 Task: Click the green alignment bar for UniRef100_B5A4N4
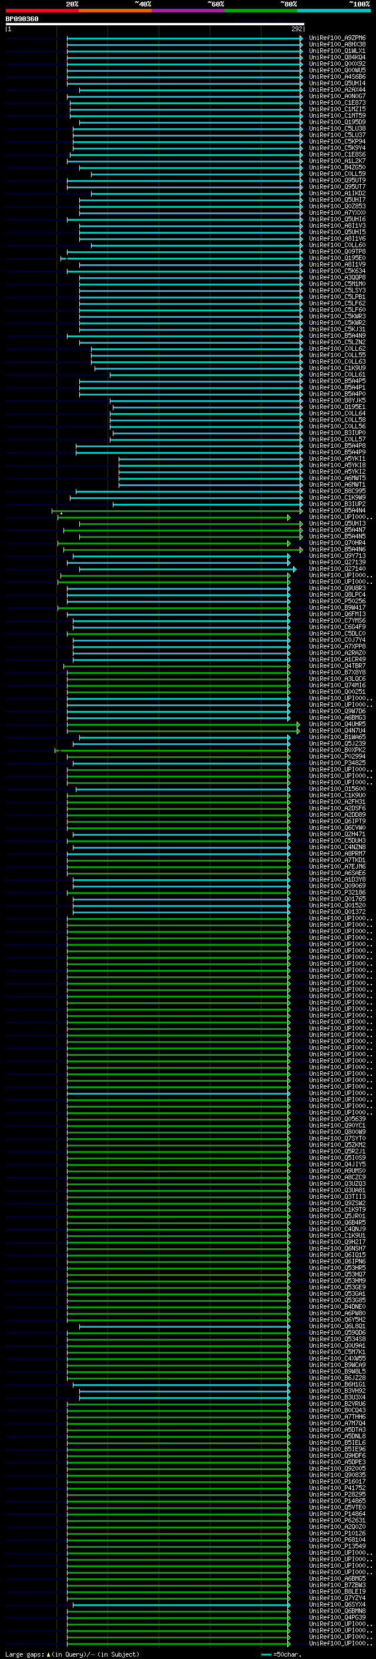[177, 511]
